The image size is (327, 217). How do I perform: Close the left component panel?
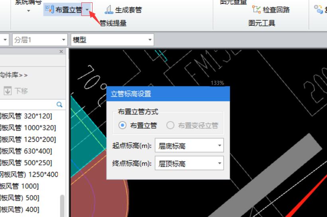pyautogui.click(x=61, y=51)
